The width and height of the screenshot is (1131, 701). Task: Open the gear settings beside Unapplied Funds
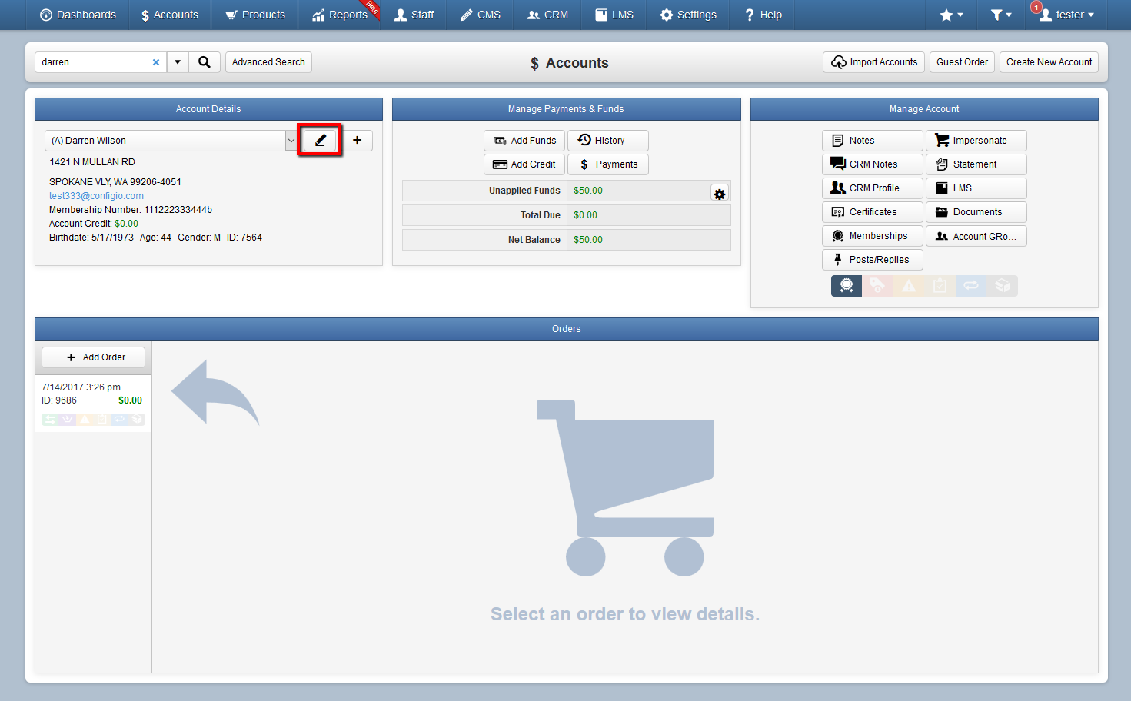(720, 194)
